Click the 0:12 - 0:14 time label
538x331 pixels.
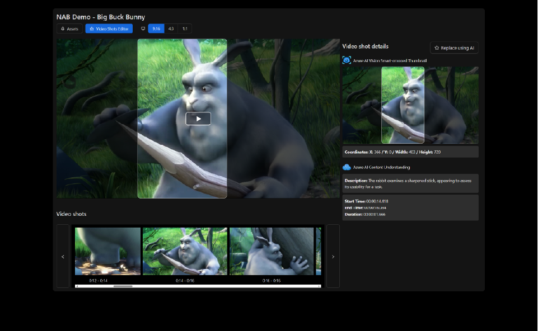98,281
